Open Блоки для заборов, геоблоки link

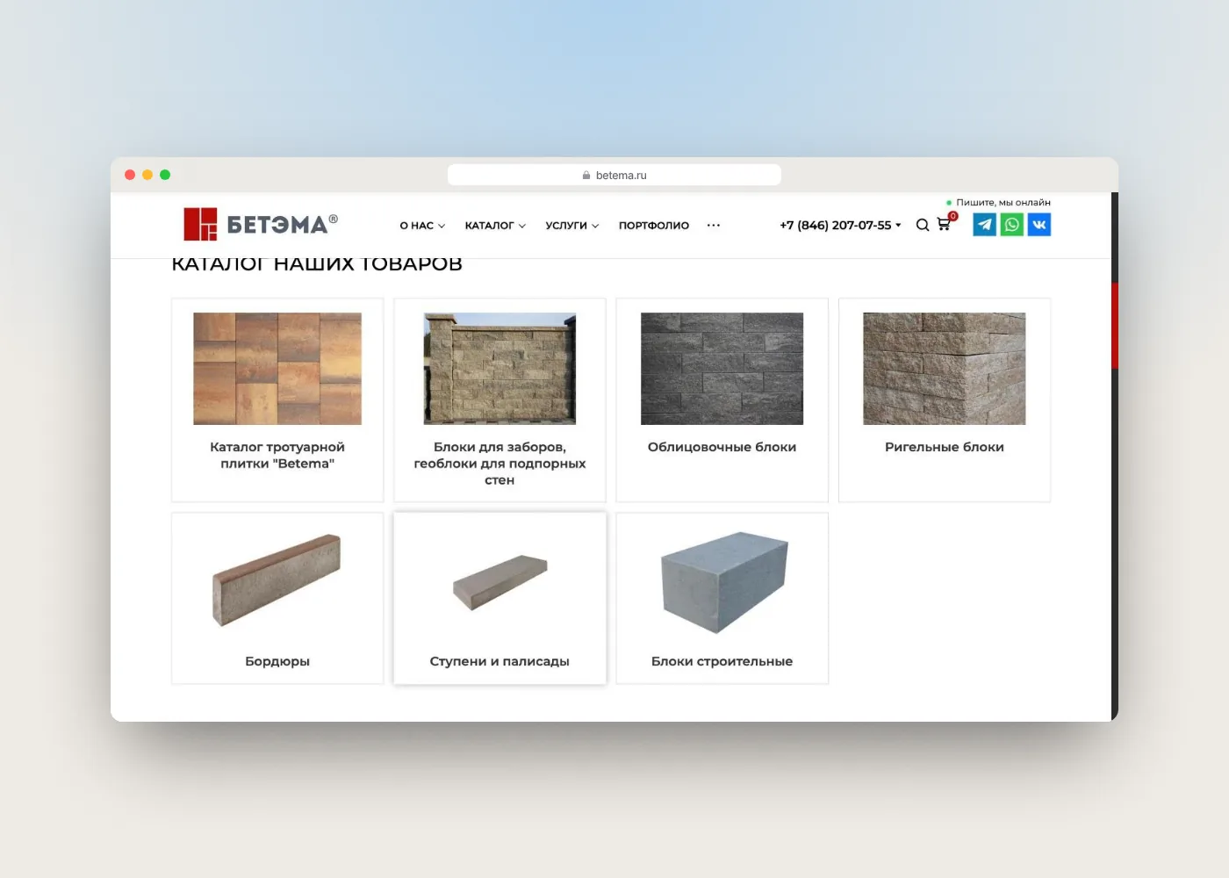coord(500,464)
